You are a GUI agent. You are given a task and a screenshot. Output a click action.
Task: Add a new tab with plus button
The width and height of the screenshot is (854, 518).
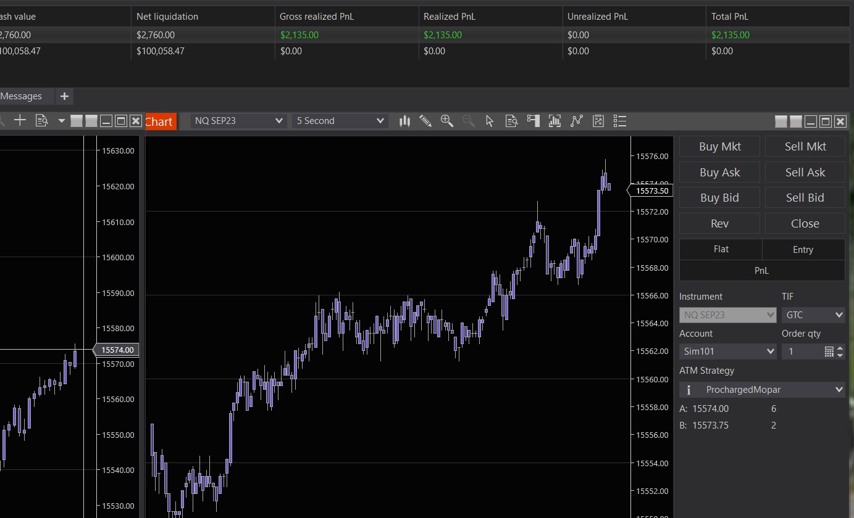[x=64, y=96]
